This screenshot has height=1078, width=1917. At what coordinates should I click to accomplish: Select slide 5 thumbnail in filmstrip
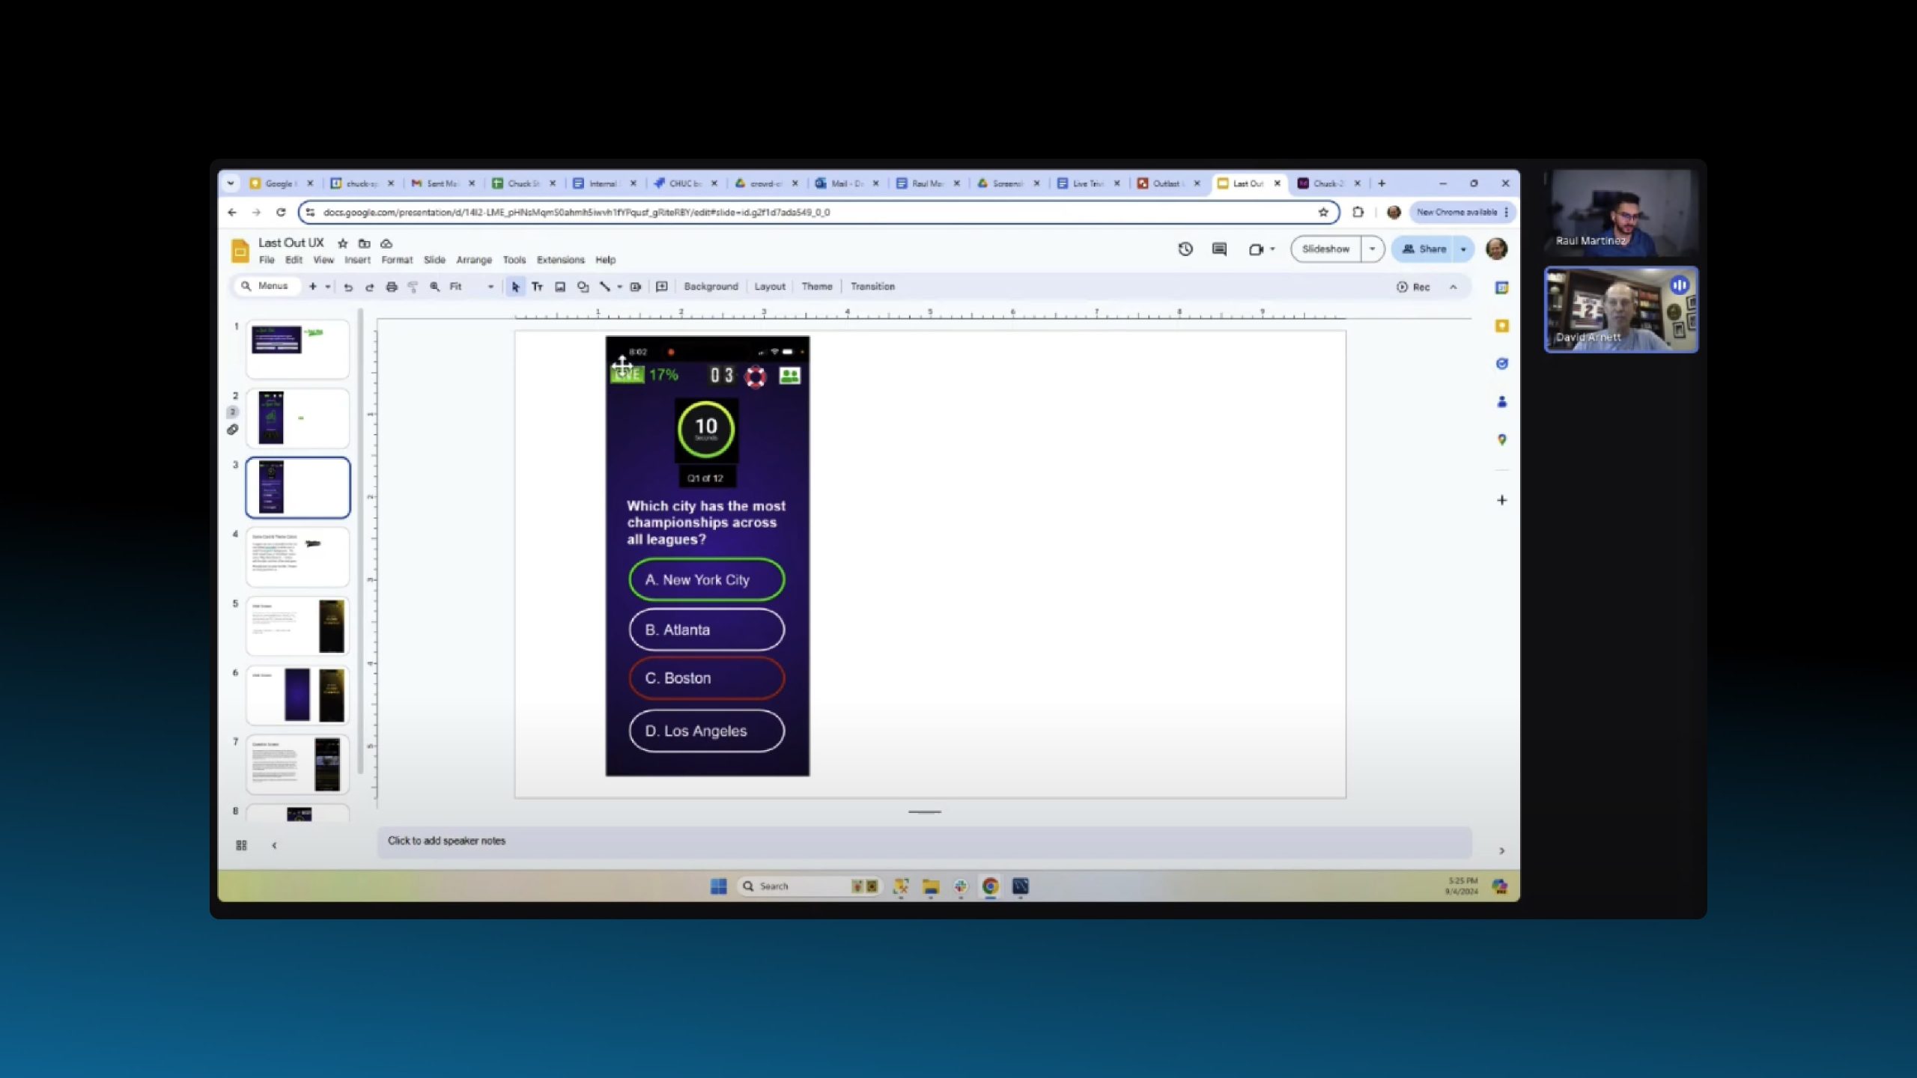pyautogui.click(x=297, y=626)
